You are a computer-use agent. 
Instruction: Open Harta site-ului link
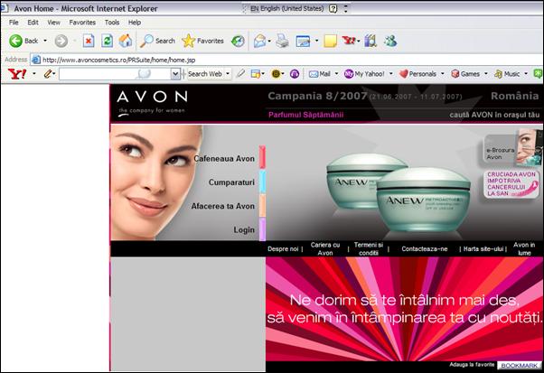(483, 249)
